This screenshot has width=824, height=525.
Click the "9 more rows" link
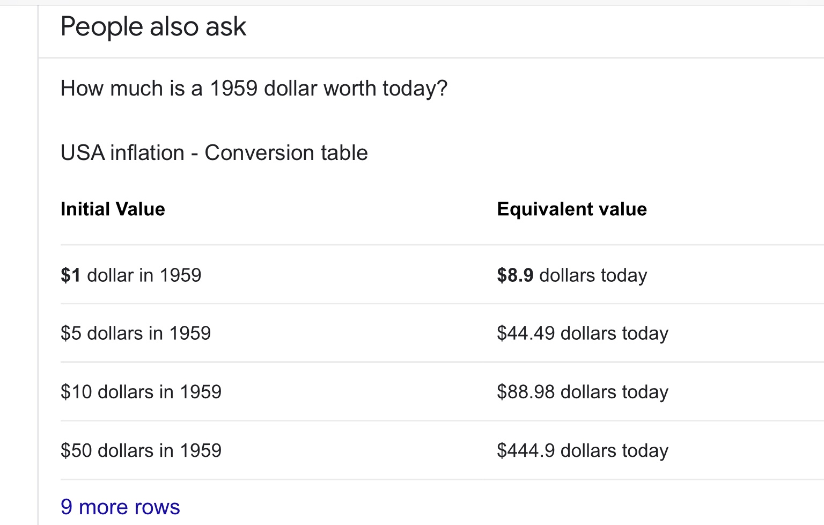coord(120,507)
